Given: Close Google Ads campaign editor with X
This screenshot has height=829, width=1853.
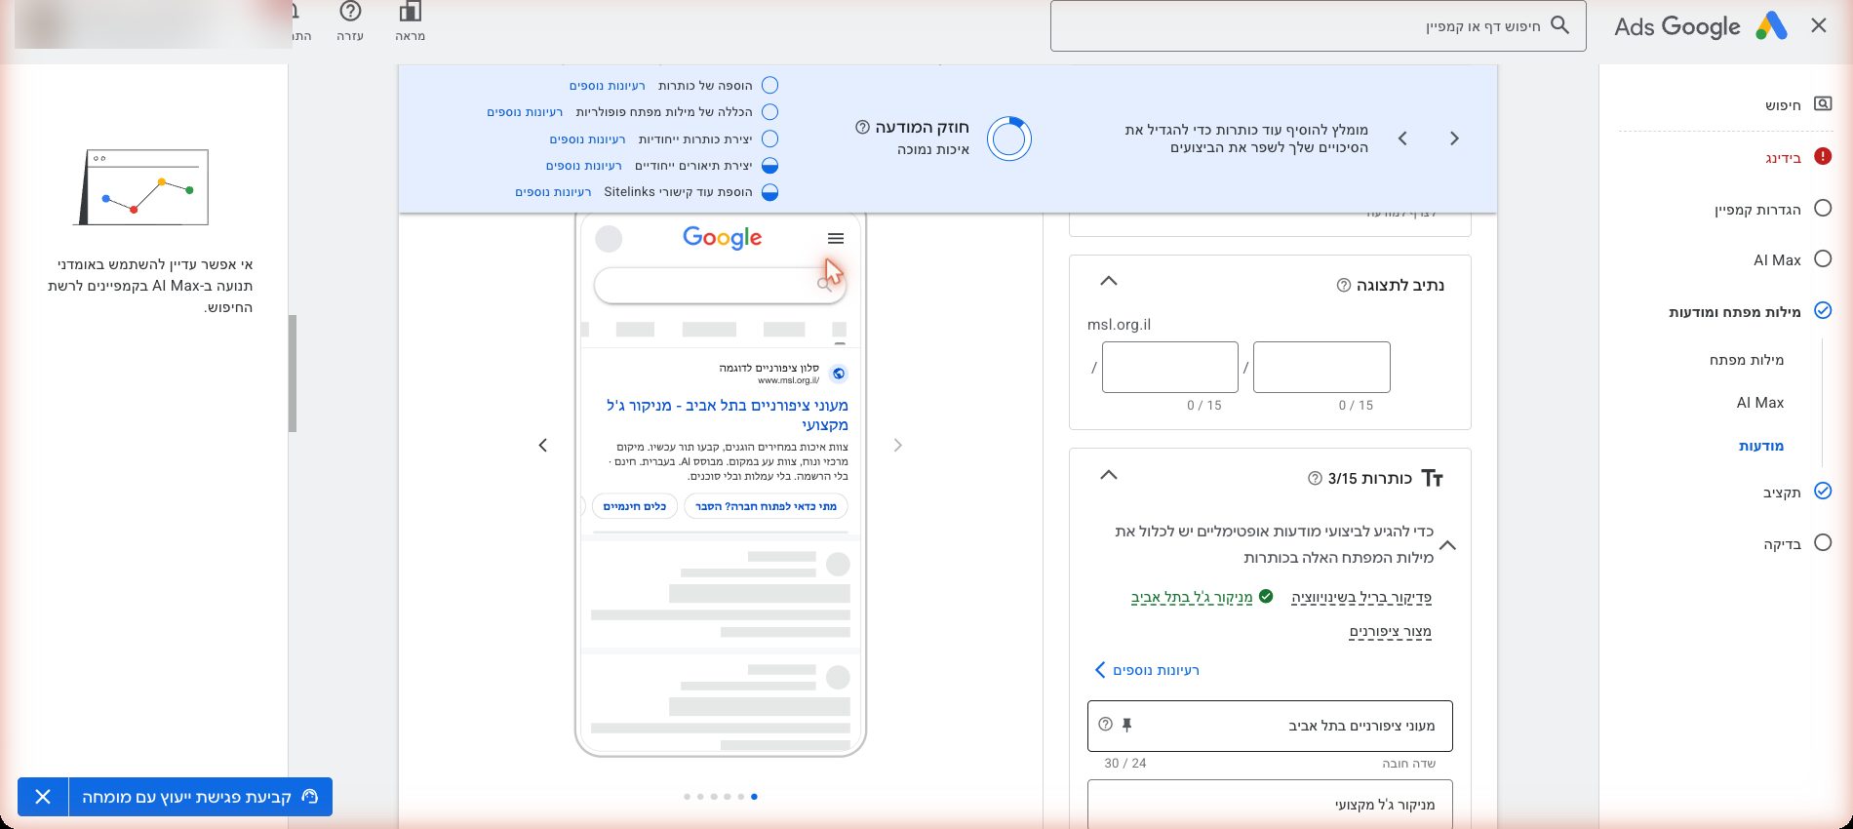Looking at the screenshot, I should point(1819,26).
